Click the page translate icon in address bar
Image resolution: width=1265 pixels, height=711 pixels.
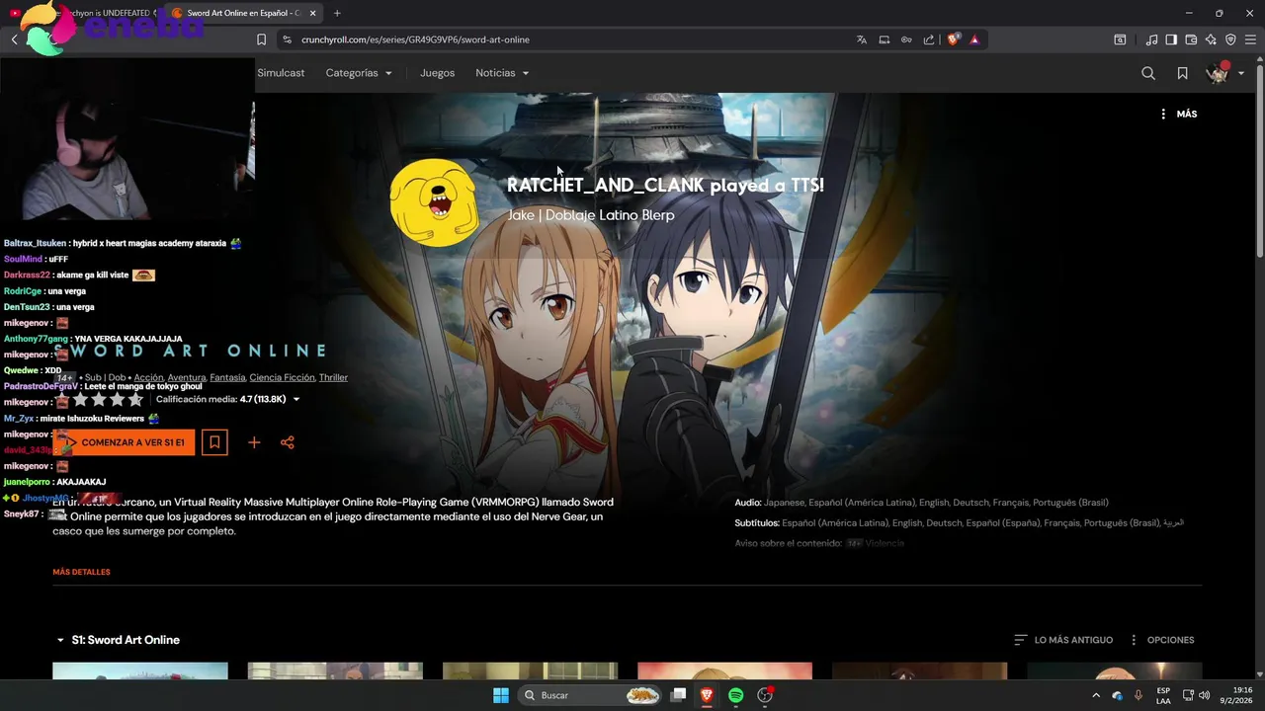[862, 39]
